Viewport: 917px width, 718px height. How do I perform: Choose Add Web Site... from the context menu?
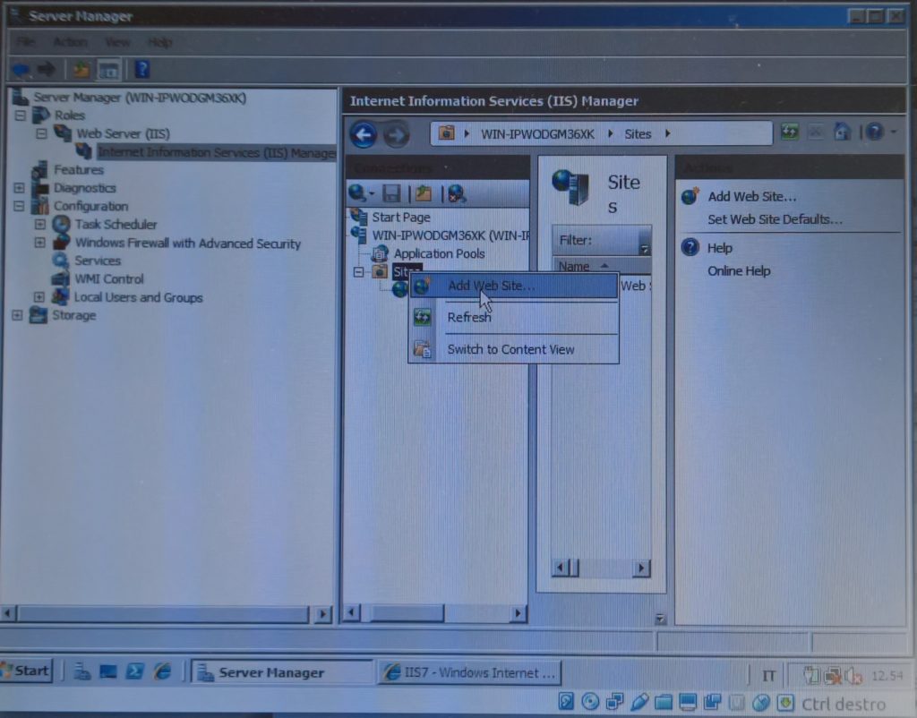(514, 286)
